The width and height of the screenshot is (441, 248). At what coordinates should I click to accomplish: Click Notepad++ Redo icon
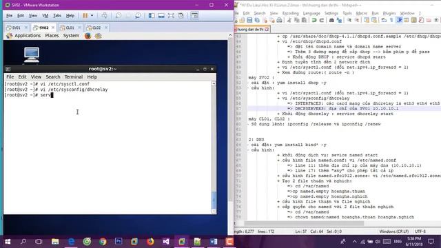[x=322, y=20]
